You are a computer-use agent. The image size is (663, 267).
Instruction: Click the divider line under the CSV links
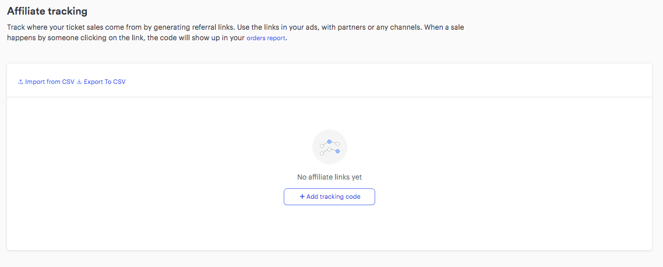(329, 97)
